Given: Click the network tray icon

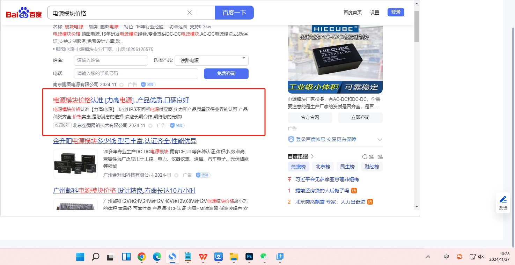Looking at the screenshot, I should pyautogui.click(x=472, y=257).
